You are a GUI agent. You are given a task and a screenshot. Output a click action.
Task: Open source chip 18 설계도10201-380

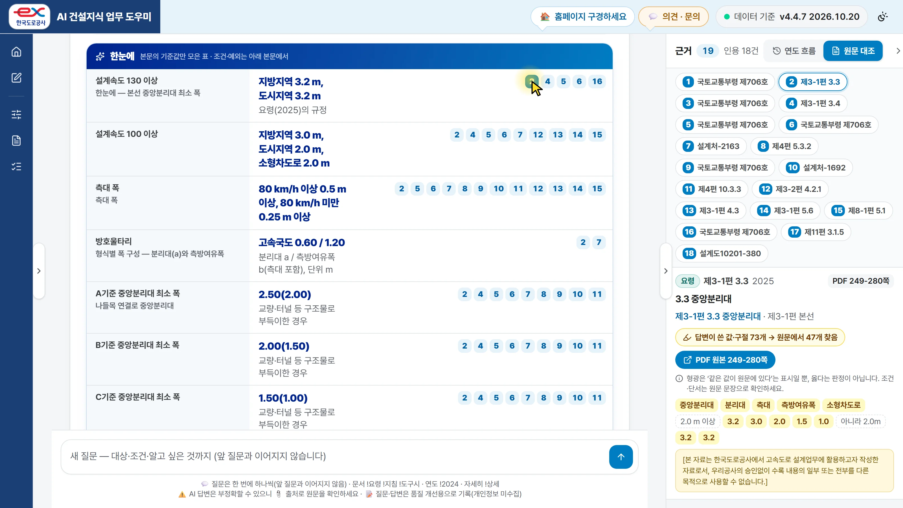722,253
